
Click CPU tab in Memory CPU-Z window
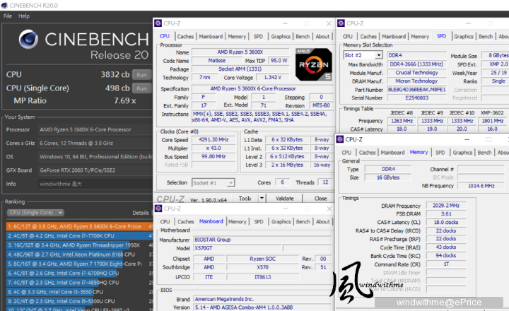pos(346,153)
